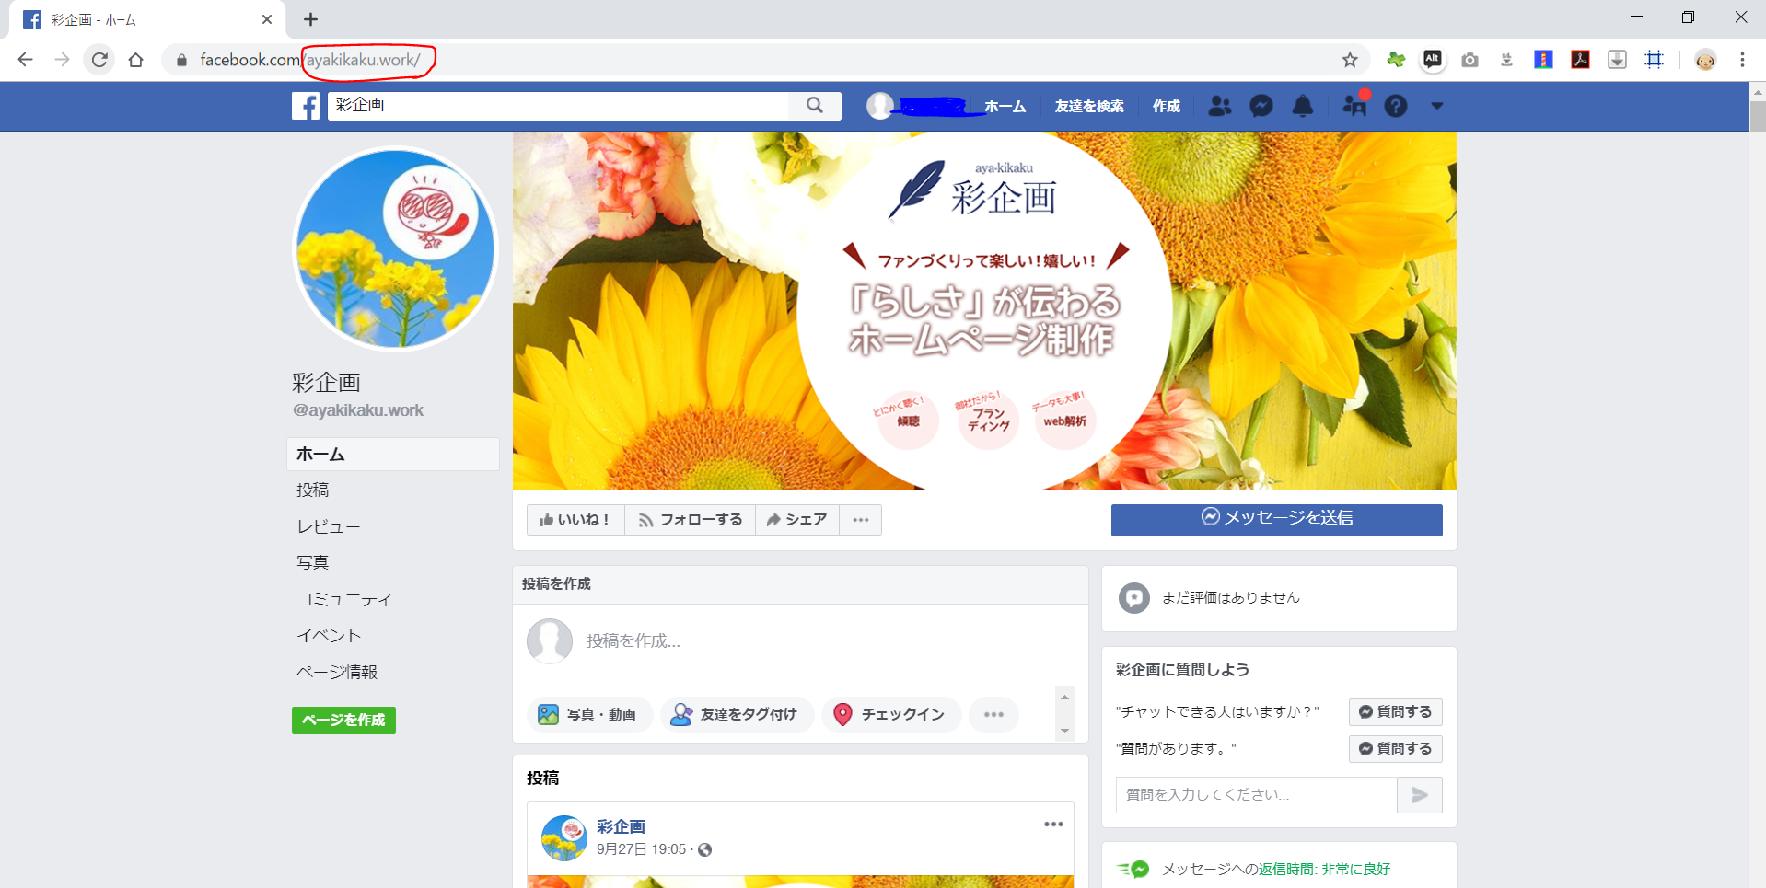Click チェックイン post option
The image size is (1766, 888).
pyautogui.click(x=890, y=714)
